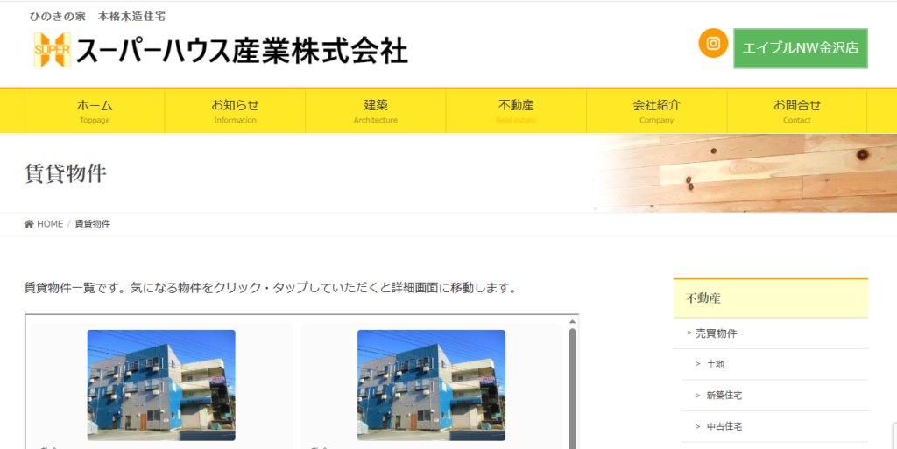897x449 pixels.
Task: Open the お知らせ Information menu
Action: (235, 110)
